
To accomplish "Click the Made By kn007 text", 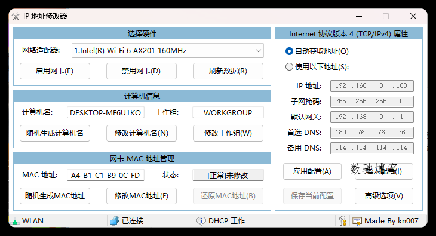I will [391, 221].
